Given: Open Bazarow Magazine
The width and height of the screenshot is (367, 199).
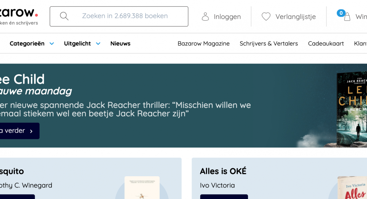Looking at the screenshot, I should pos(203,43).
